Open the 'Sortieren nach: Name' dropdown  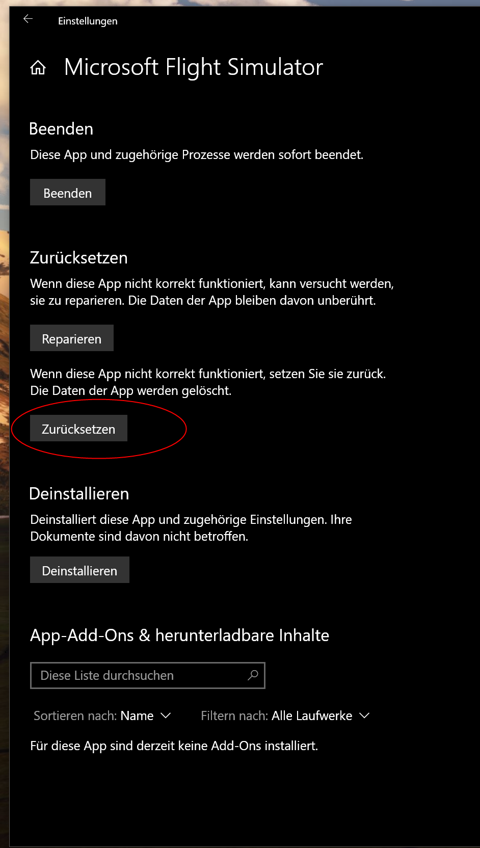point(102,715)
